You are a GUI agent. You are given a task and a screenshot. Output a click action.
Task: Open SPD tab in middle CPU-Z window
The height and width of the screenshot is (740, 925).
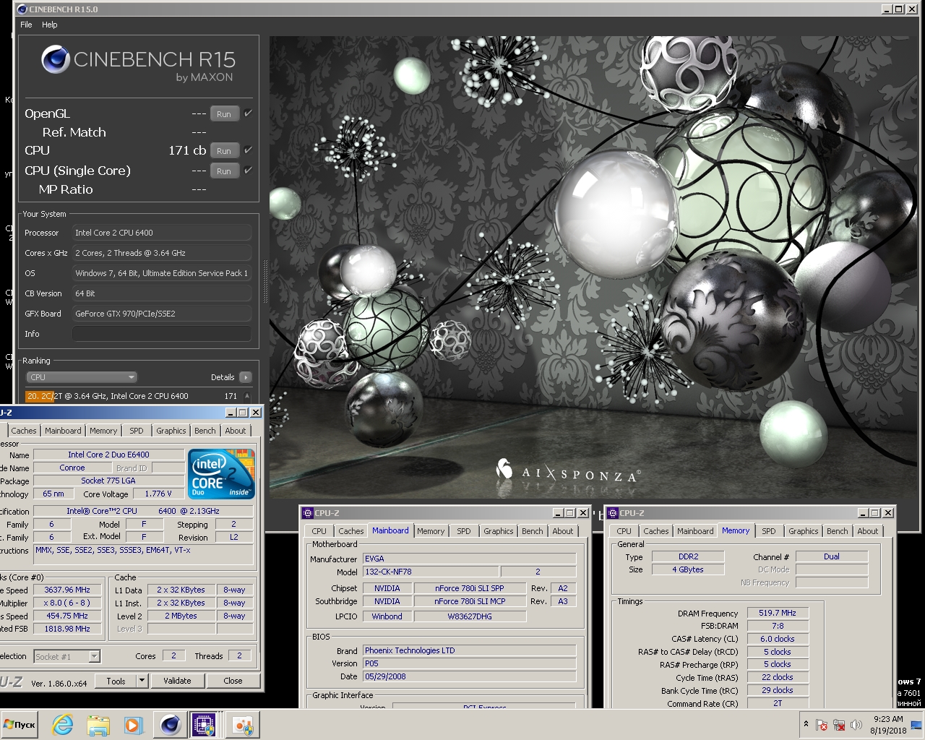click(x=464, y=531)
